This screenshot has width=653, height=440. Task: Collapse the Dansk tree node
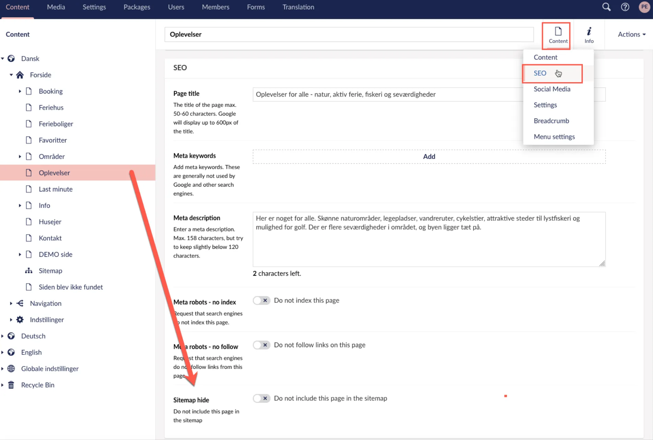(x=2, y=58)
